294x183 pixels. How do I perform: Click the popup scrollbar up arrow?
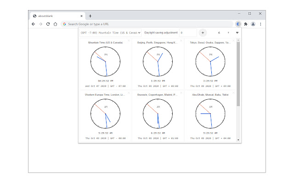tap(238, 40)
